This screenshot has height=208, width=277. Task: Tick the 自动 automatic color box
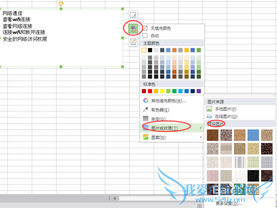145,35
